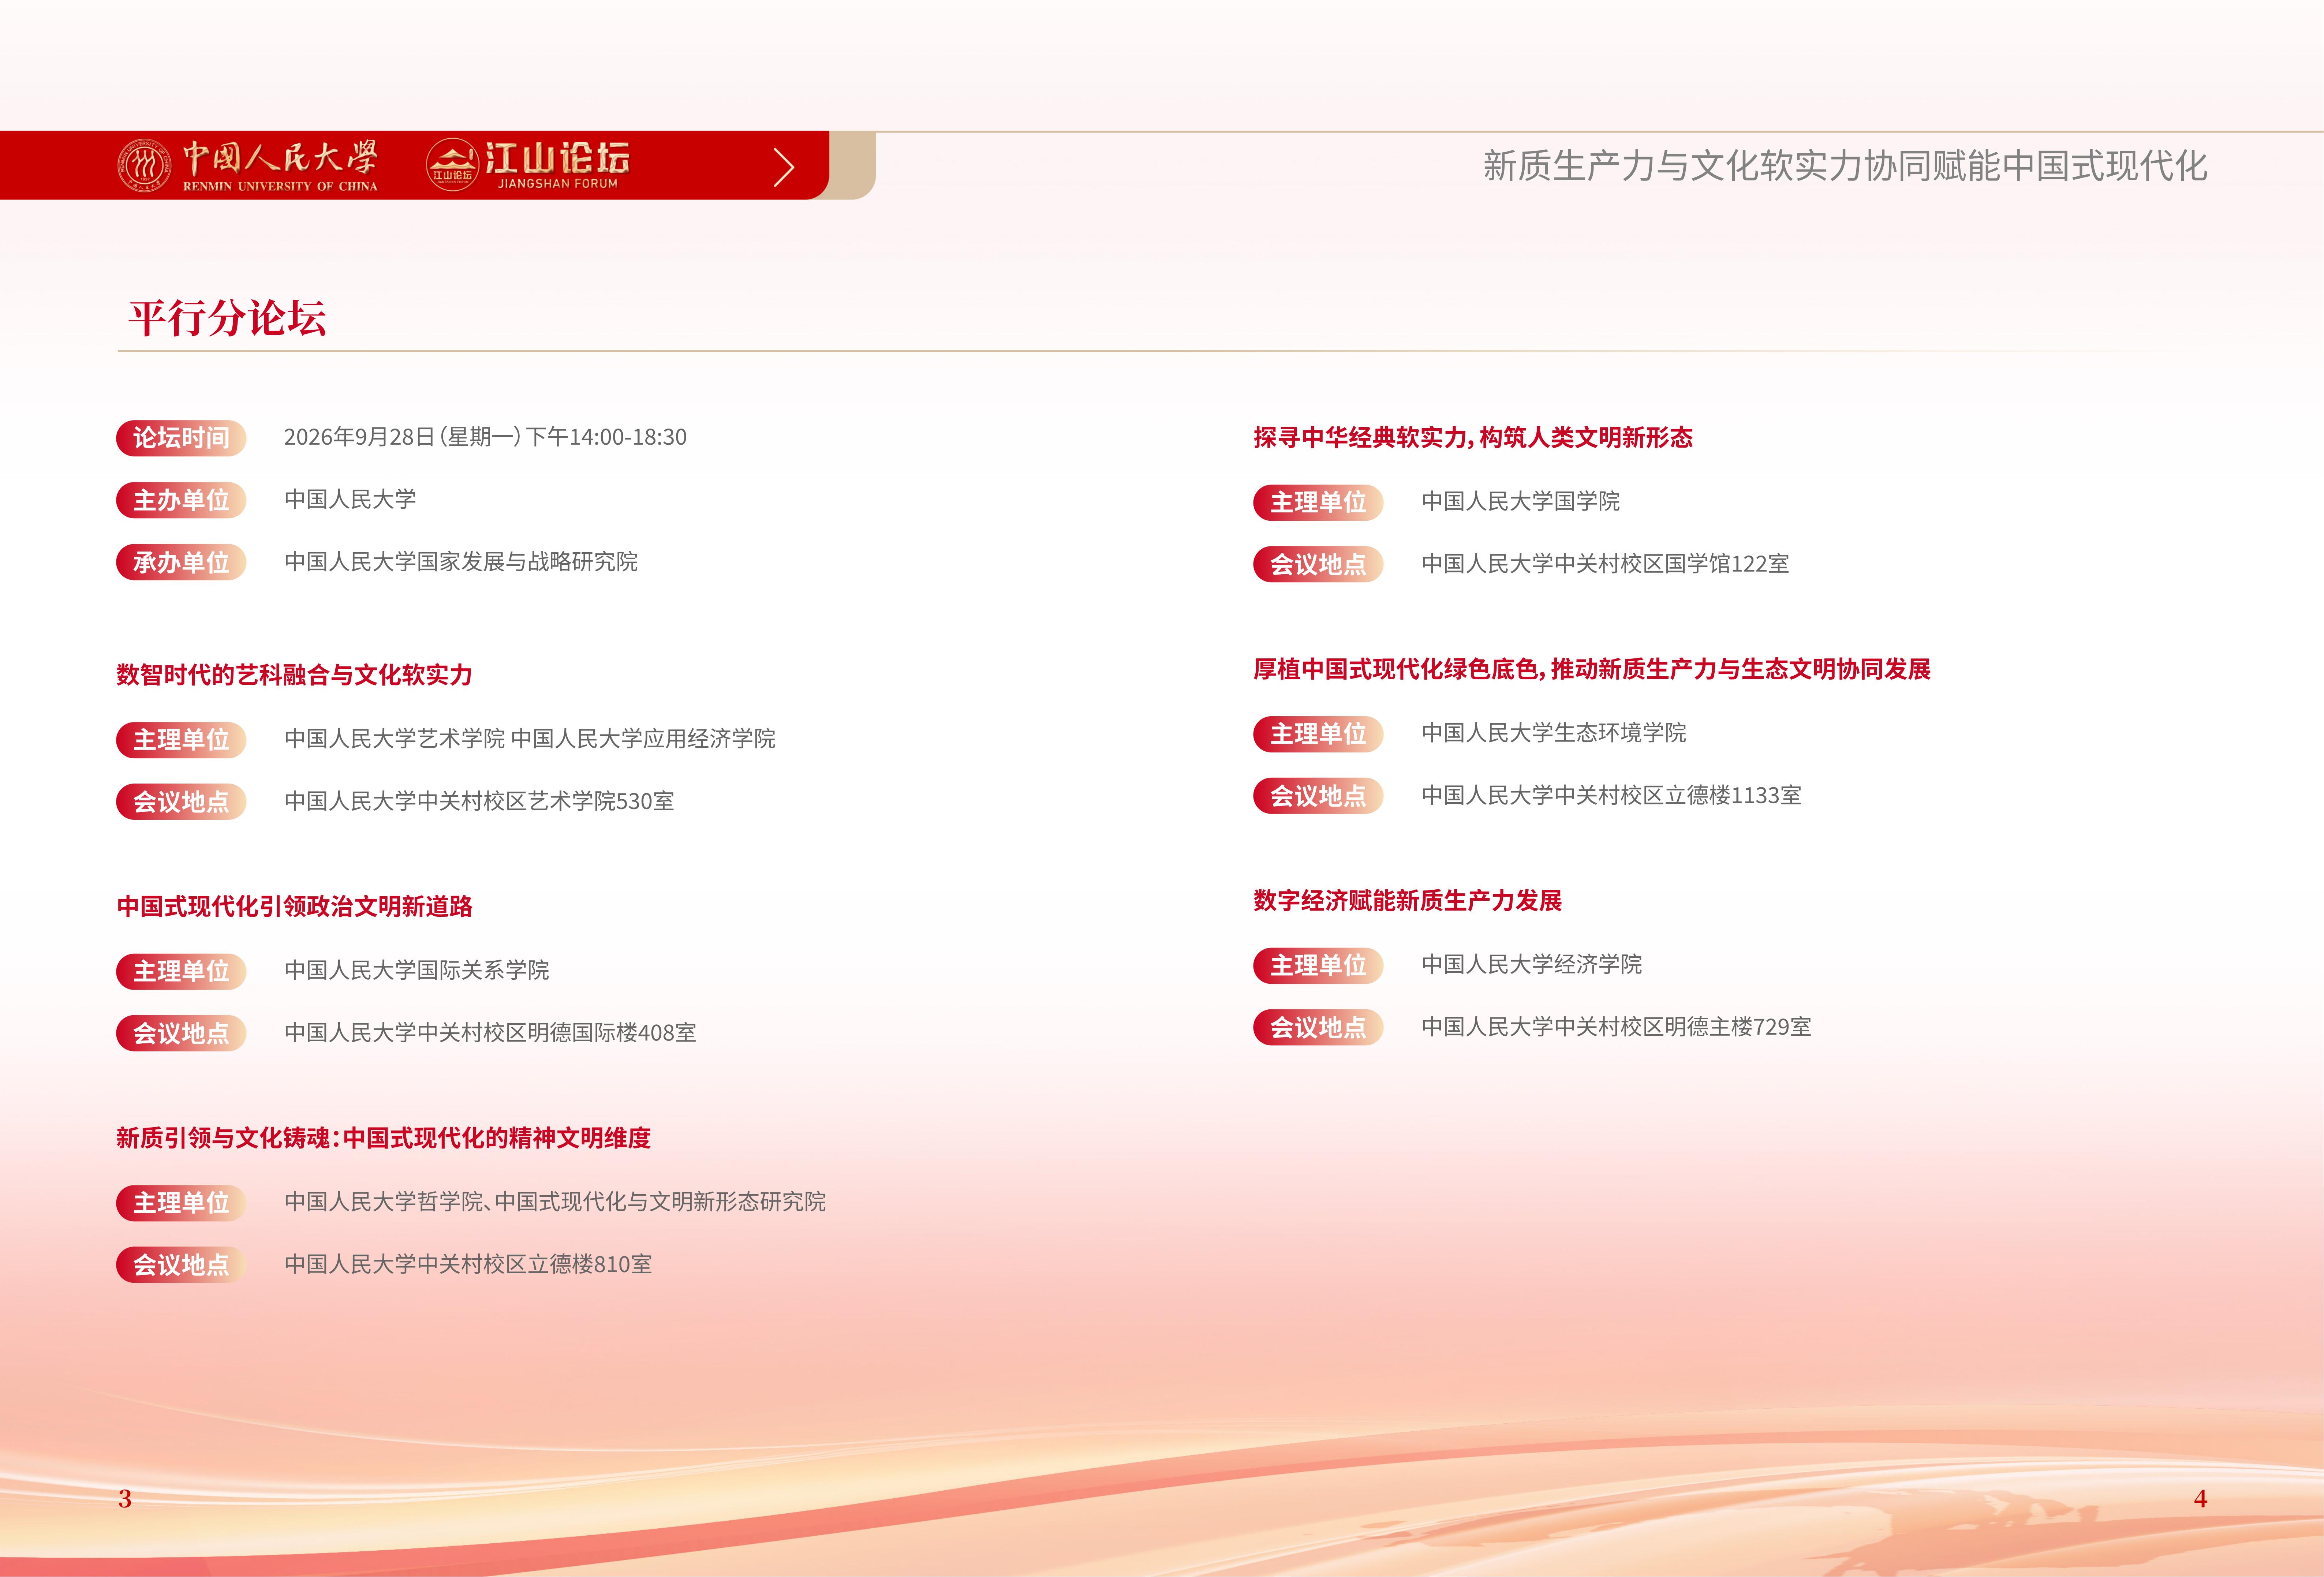Viewport: 2324px width, 1577px height.
Task: Click the forum time text 2026年9月28日
Action: click(x=485, y=437)
